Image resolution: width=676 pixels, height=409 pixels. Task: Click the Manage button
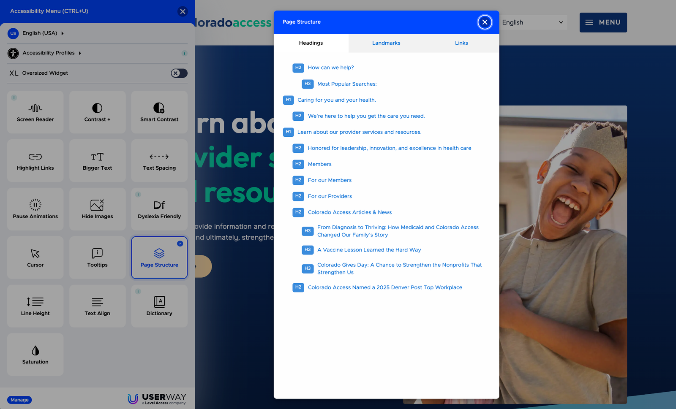(x=19, y=400)
